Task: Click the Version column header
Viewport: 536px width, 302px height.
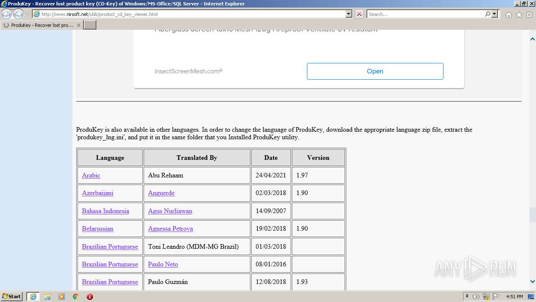Action: (x=318, y=158)
